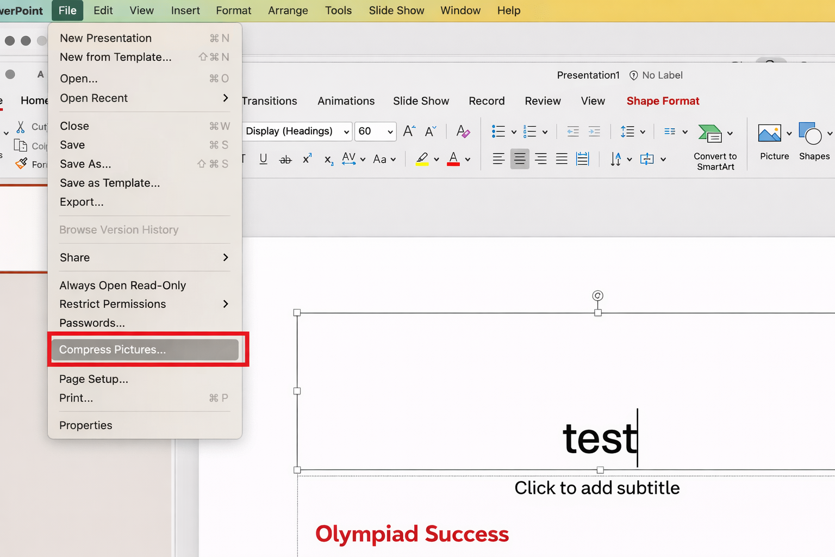Insert a Picture from the ribbon
The image size is (835, 557).
(x=769, y=133)
